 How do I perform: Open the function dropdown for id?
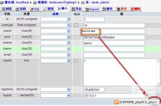coord(56,19)
